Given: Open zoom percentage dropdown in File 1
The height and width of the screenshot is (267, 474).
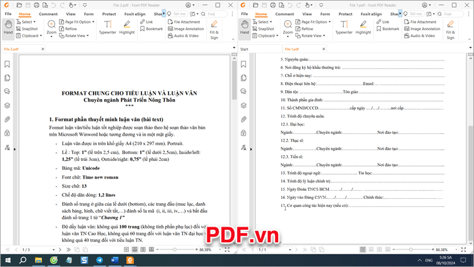Looking at the screenshot, I should [456, 250].
